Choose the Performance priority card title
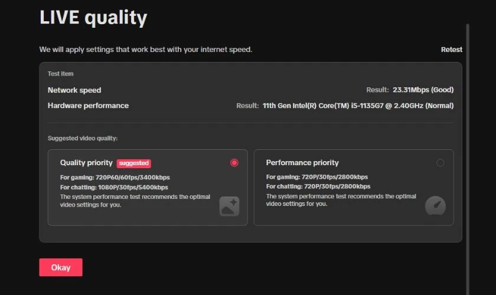 [x=302, y=162]
